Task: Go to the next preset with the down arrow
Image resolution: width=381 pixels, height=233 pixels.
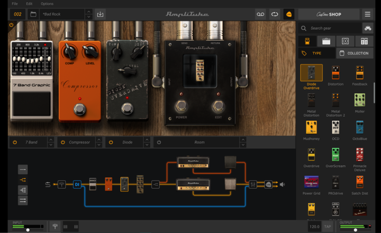Action: coord(89,17)
